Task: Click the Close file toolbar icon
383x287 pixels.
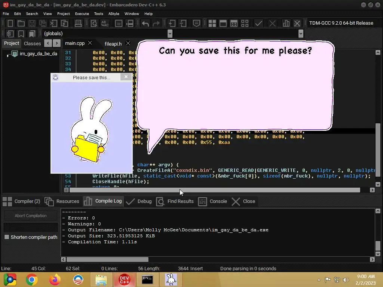Action: pyautogui.click(x=53, y=24)
